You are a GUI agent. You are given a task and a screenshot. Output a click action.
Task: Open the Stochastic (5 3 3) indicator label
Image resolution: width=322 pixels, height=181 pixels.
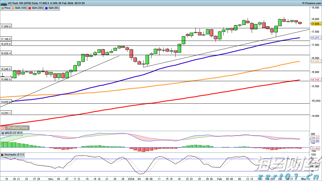pos(12,155)
